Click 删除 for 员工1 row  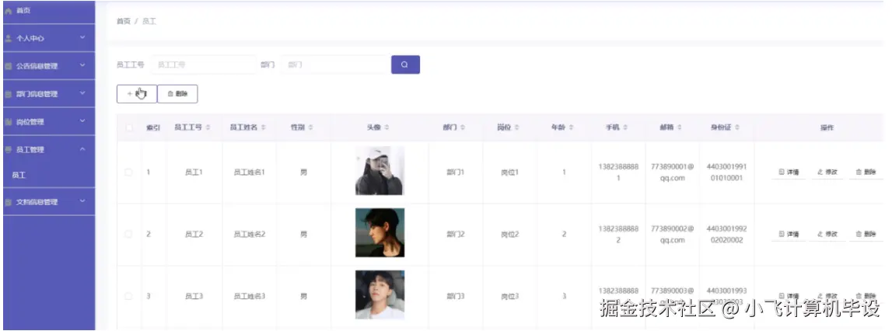click(866, 172)
